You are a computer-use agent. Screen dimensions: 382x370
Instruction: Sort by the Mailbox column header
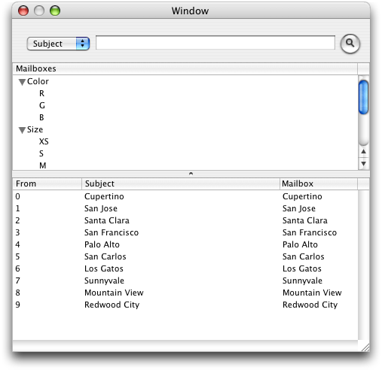[x=319, y=183]
